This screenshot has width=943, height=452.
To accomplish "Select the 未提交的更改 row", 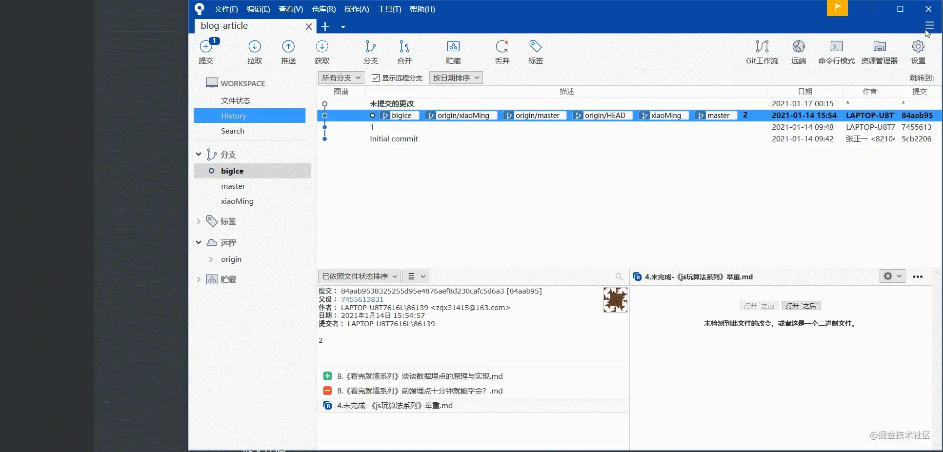I will (x=629, y=103).
